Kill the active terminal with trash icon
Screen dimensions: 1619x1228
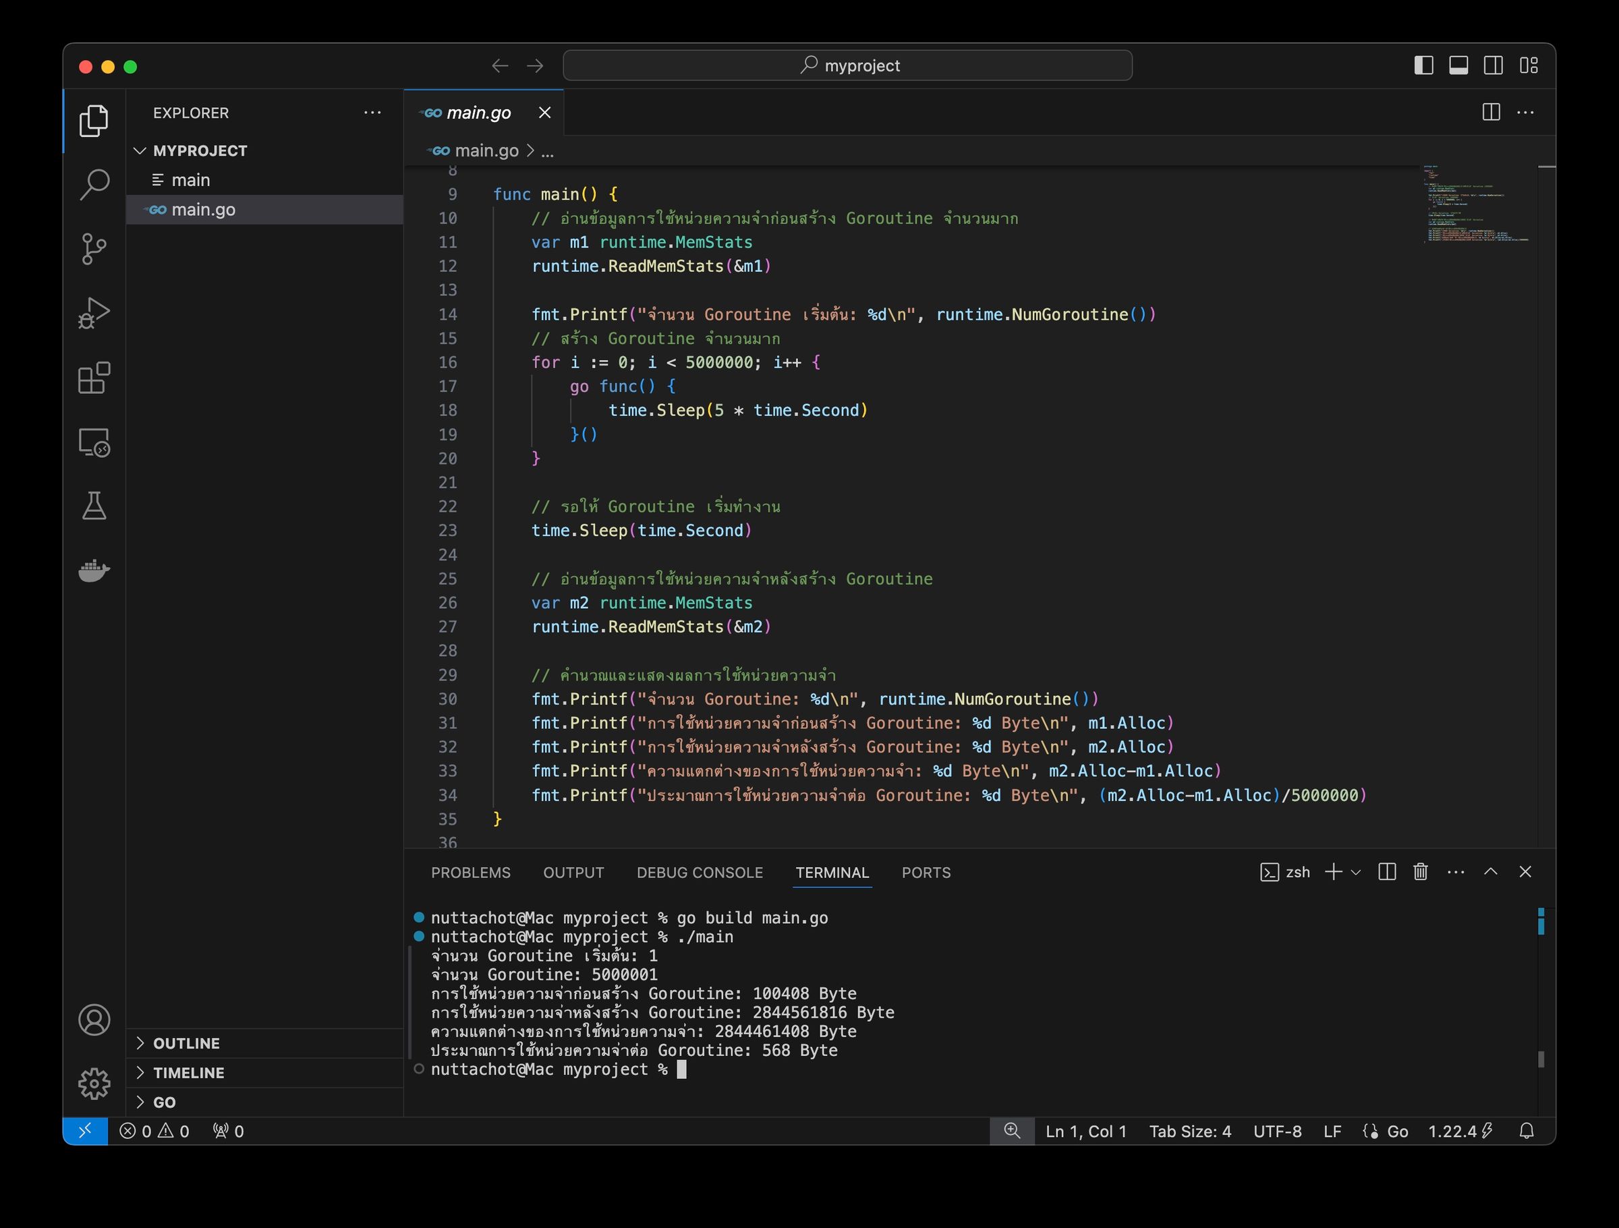pyautogui.click(x=1420, y=871)
